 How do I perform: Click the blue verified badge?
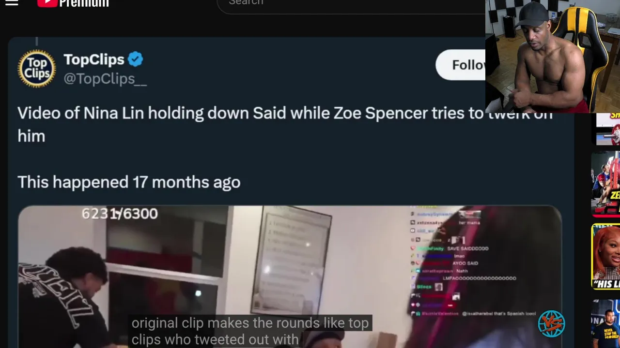point(136,60)
